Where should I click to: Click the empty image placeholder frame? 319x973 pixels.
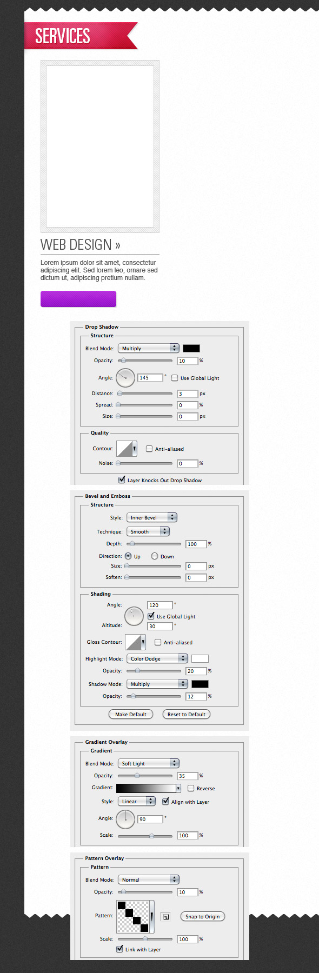(100, 146)
